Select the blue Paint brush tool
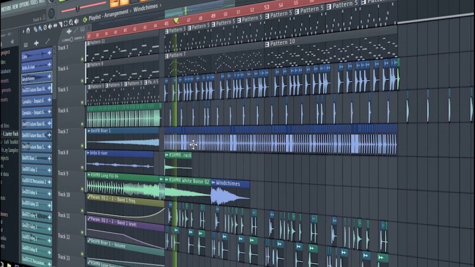Screen dimensions: 475x267 pyautogui.click(x=40, y=28)
